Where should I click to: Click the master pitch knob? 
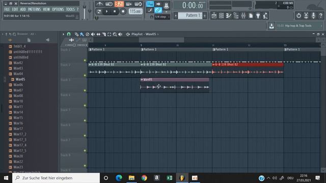click(90, 11)
